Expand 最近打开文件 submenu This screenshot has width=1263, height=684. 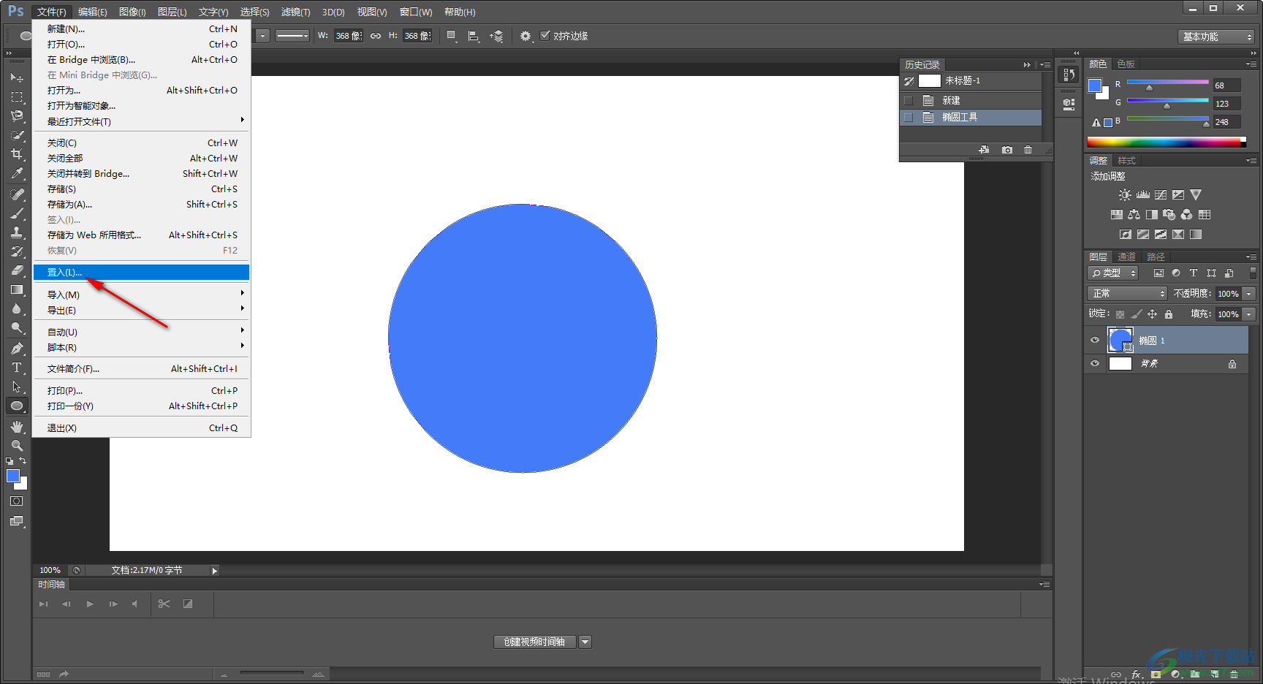(x=143, y=121)
